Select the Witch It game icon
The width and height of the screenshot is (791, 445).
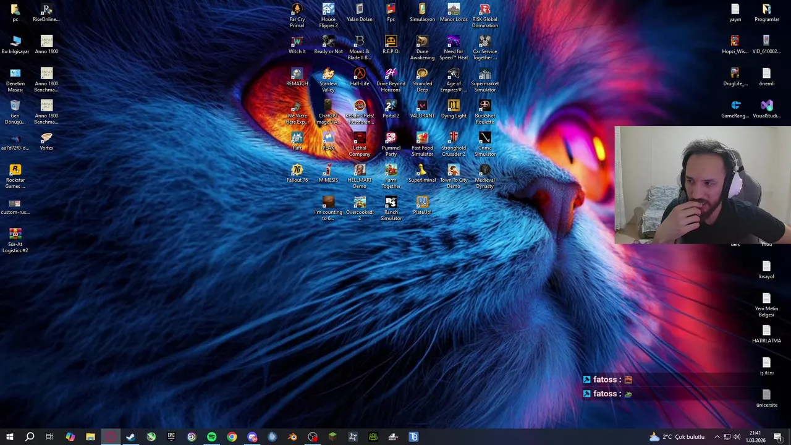point(297,44)
